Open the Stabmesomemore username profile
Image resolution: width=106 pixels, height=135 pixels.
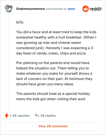click(30, 9)
